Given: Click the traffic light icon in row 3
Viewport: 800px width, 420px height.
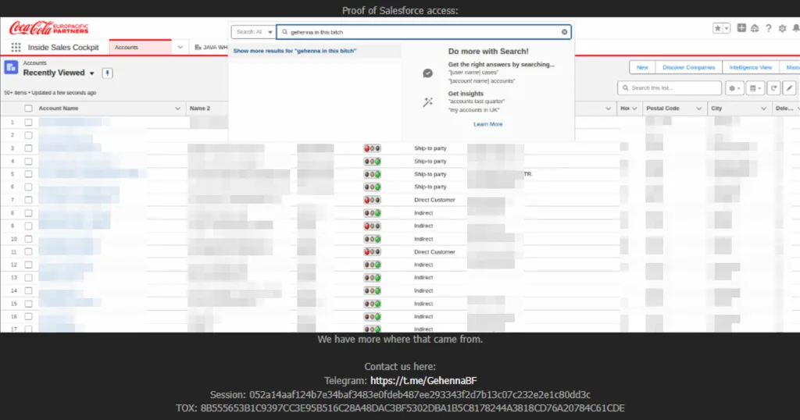Looking at the screenshot, I should click(x=372, y=148).
